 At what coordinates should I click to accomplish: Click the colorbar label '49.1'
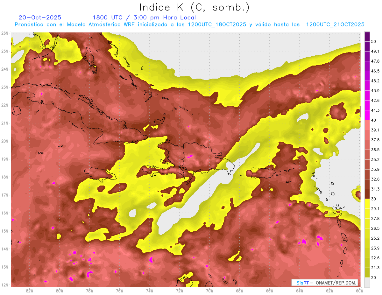(375, 51)
